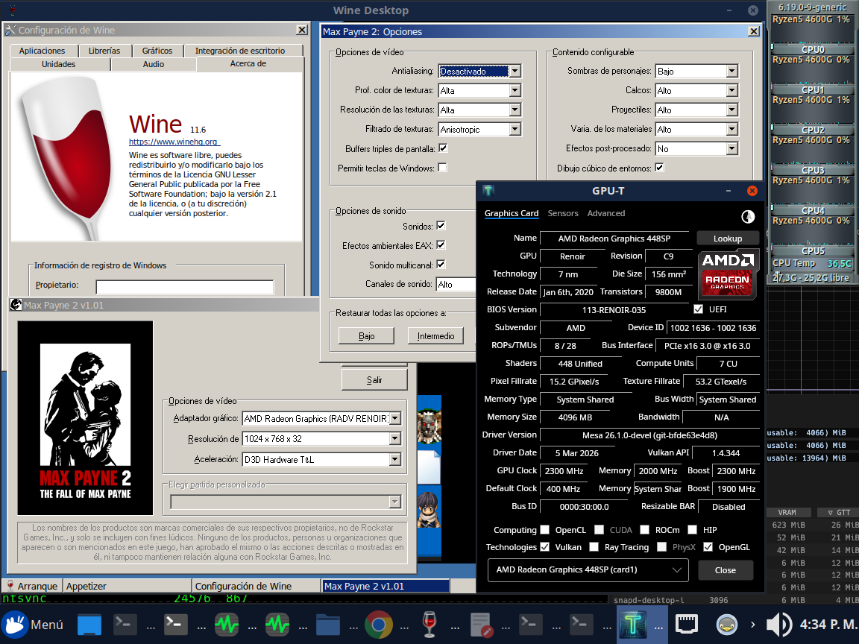Image resolution: width=859 pixels, height=644 pixels.
Task: Open Prof. color de texturas dropdown
Action: [515, 90]
